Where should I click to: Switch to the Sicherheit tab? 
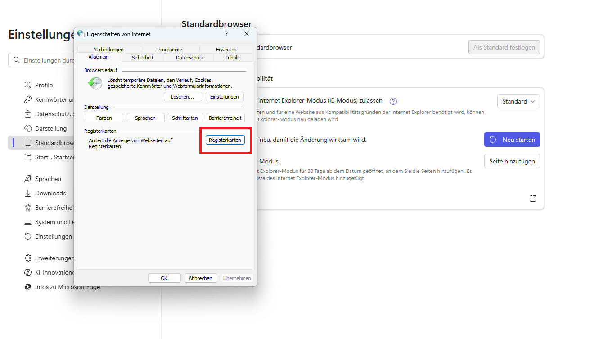click(x=143, y=58)
